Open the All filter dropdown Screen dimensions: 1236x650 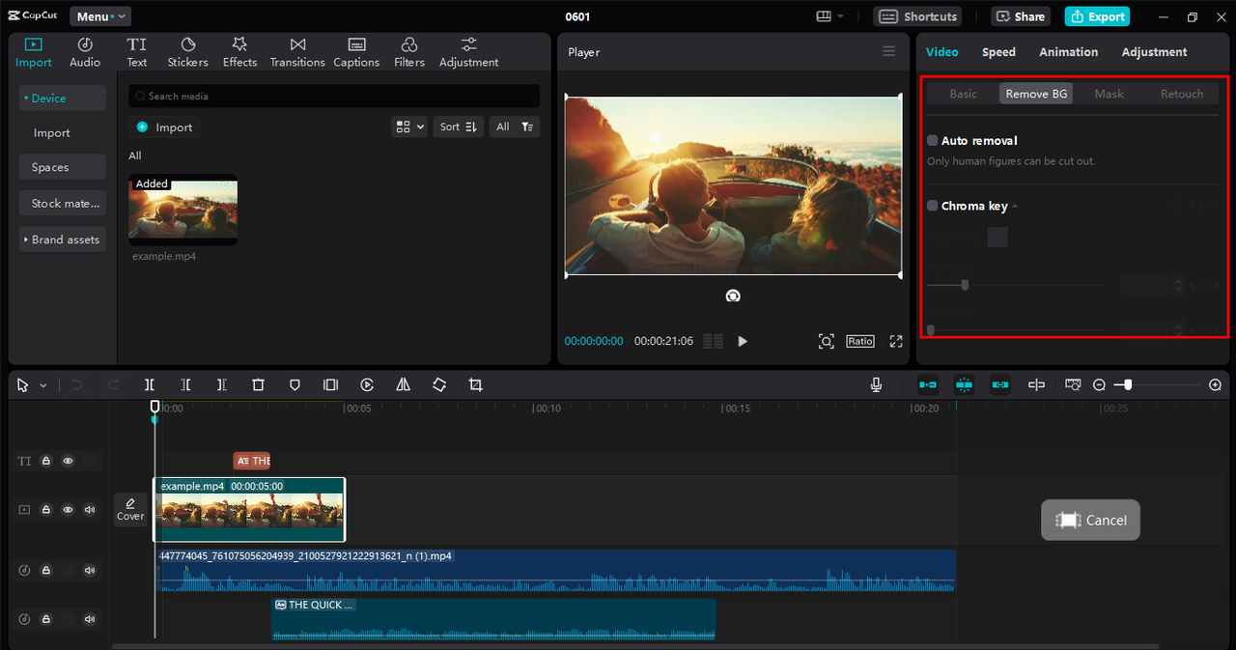pyautogui.click(x=514, y=127)
